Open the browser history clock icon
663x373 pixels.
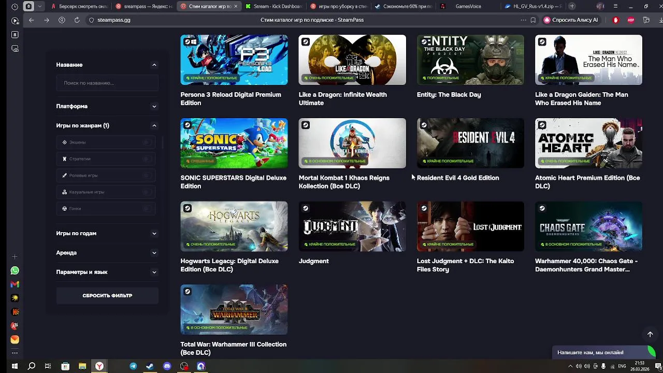(x=15, y=6)
